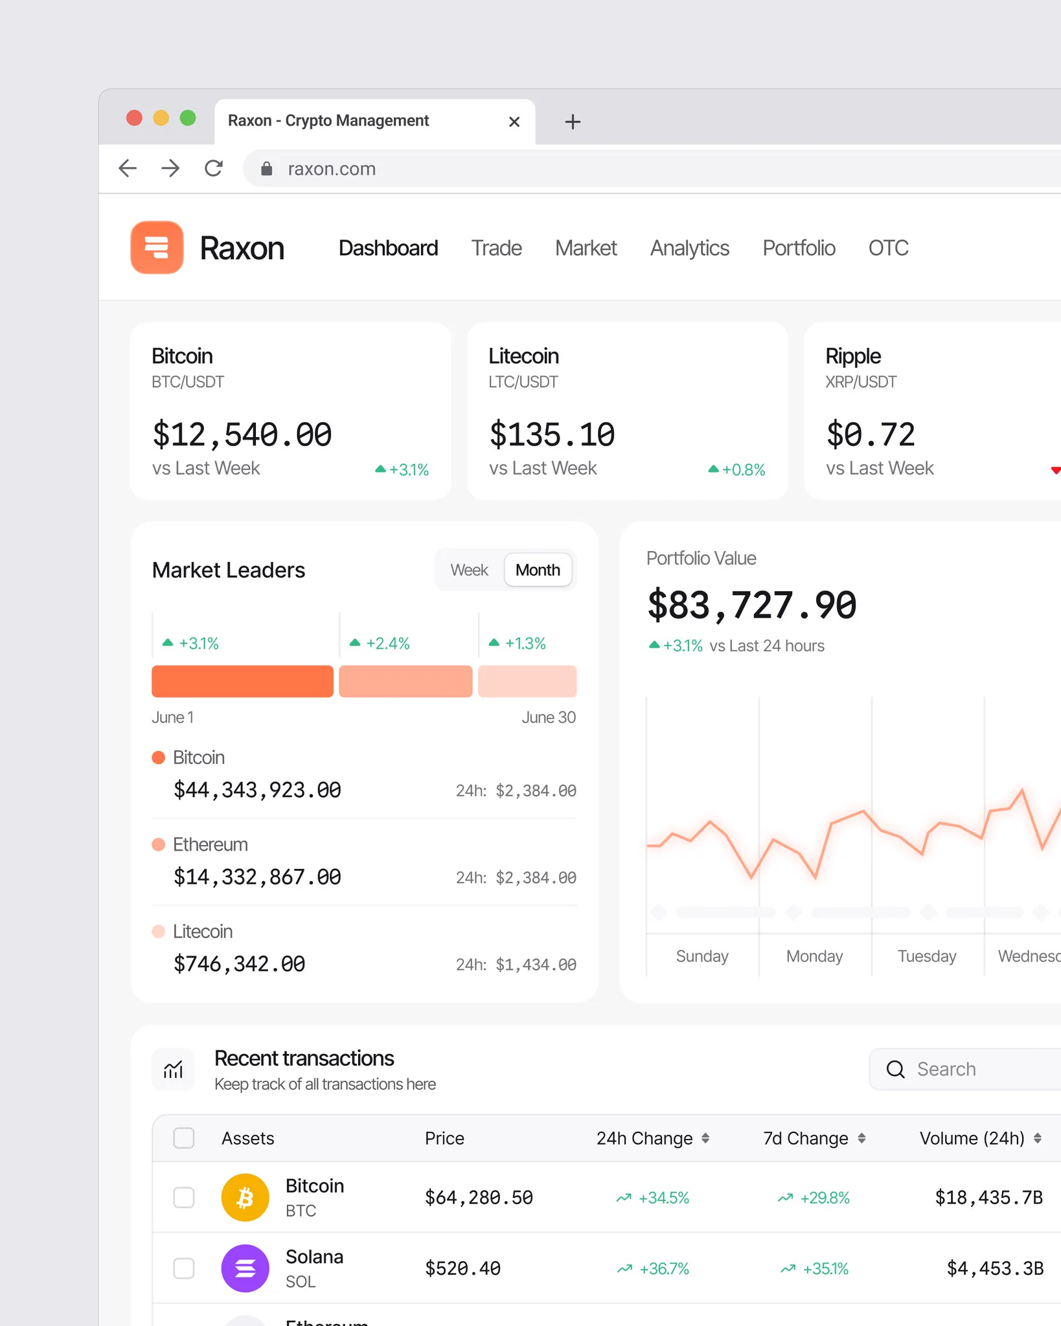Click the chart icon beside Recent transactions
The image size is (1061, 1326).
pos(173,1069)
